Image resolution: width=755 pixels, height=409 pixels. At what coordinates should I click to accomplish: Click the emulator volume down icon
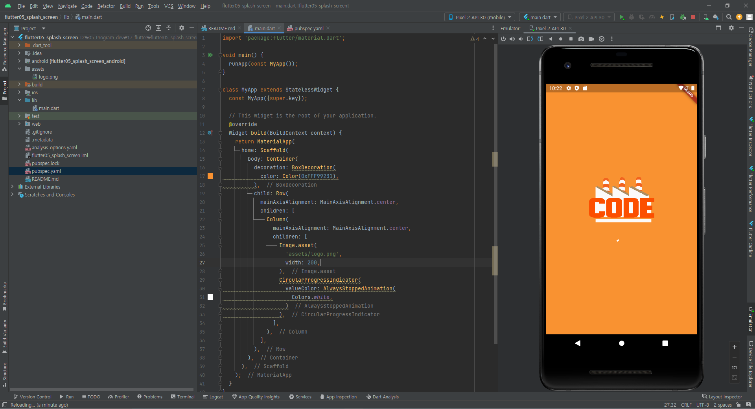[521, 39]
